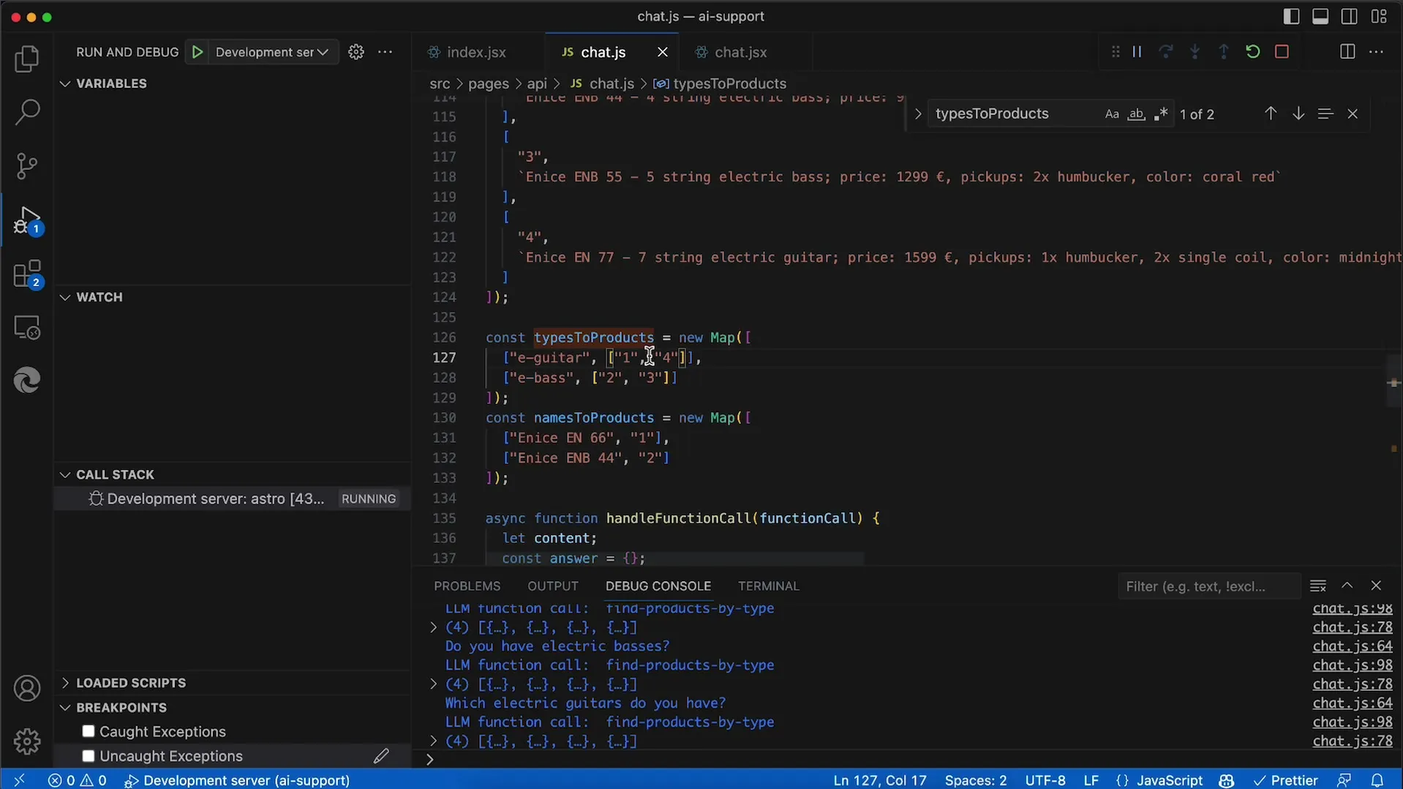Viewport: 1403px width, 789px height.
Task: Switch to the index.jsx tab
Action: pyautogui.click(x=475, y=52)
